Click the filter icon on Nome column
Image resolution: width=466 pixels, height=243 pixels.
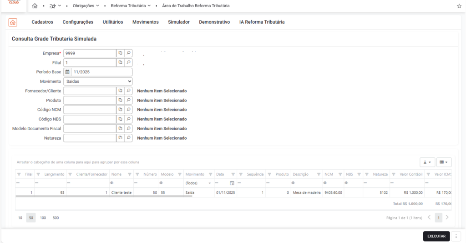click(x=130, y=174)
